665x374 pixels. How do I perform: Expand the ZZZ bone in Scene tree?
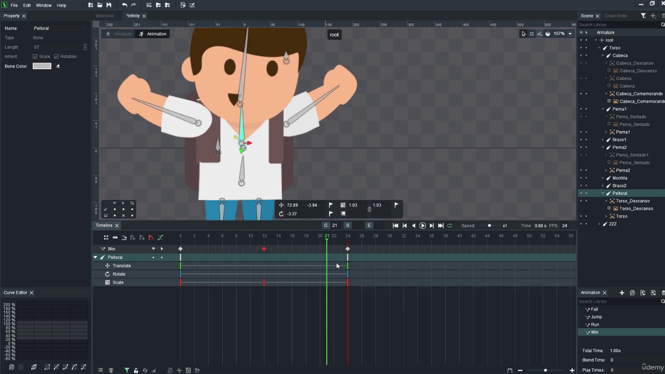[x=599, y=224]
